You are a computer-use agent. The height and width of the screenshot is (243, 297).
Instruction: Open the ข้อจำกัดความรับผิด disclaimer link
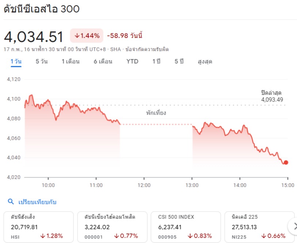[147, 49]
